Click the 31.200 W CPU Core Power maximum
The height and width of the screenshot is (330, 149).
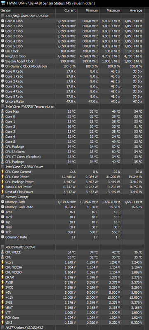pos(113,177)
